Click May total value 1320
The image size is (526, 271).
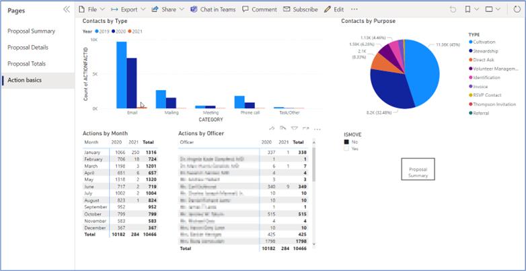(151, 180)
